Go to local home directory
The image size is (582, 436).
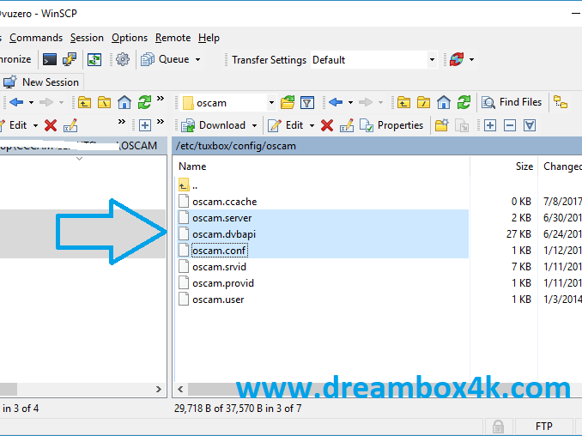(x=124, y=102)
